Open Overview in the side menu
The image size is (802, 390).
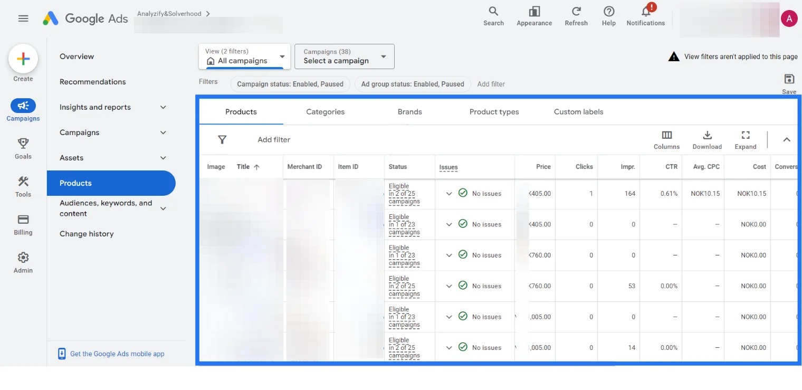[77, 56]
